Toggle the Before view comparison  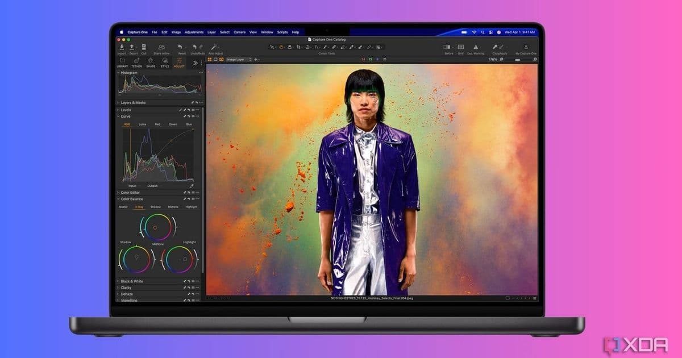447,47
